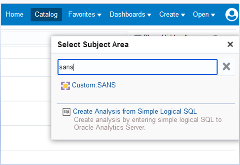
Task: Expand the Create dropdown menu
Action: pyautogui.click(x=172, y=15)
